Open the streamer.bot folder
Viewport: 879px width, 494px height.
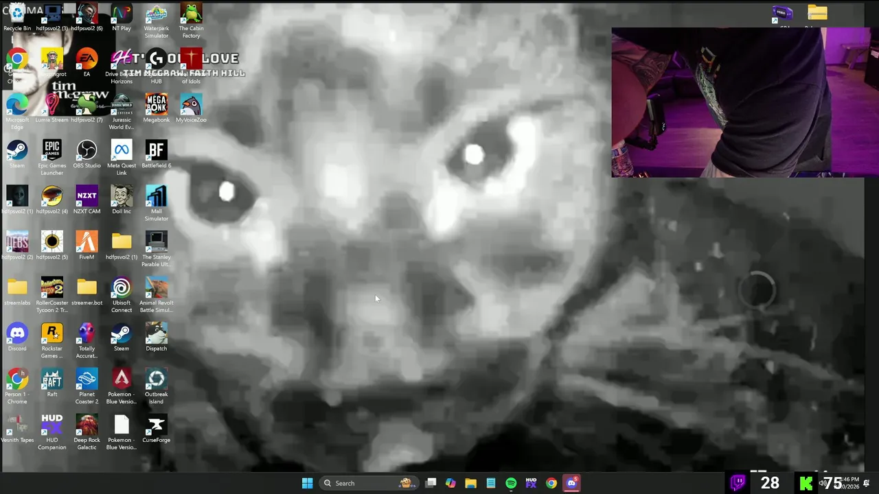tap(87, 292)
